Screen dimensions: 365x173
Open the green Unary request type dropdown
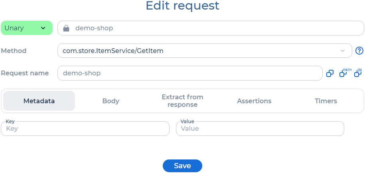27,28
